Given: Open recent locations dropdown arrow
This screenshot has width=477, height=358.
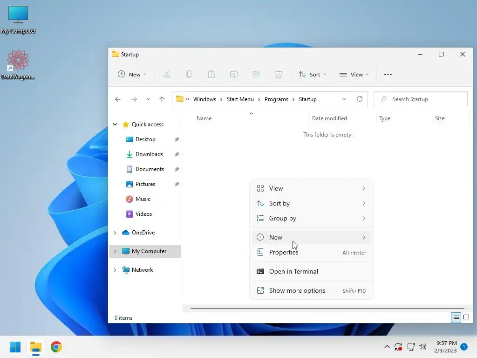Looking at the screenshot, I should (x=148, y=99).
